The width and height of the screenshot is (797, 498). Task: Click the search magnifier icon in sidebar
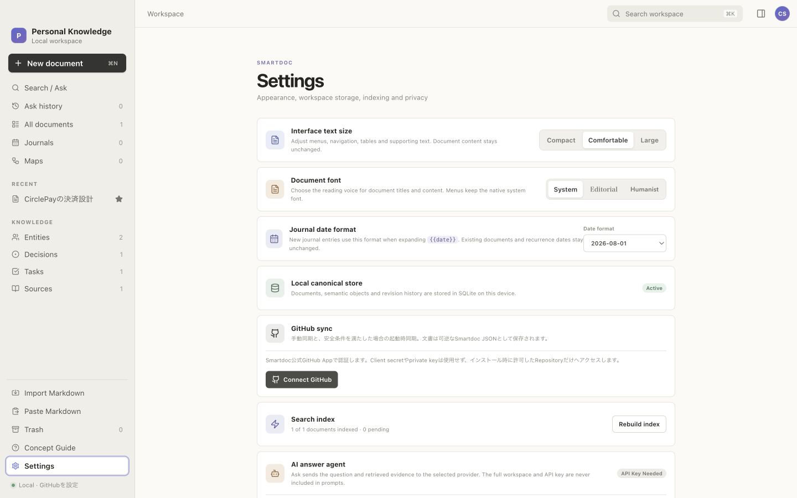tap(15, 87)
